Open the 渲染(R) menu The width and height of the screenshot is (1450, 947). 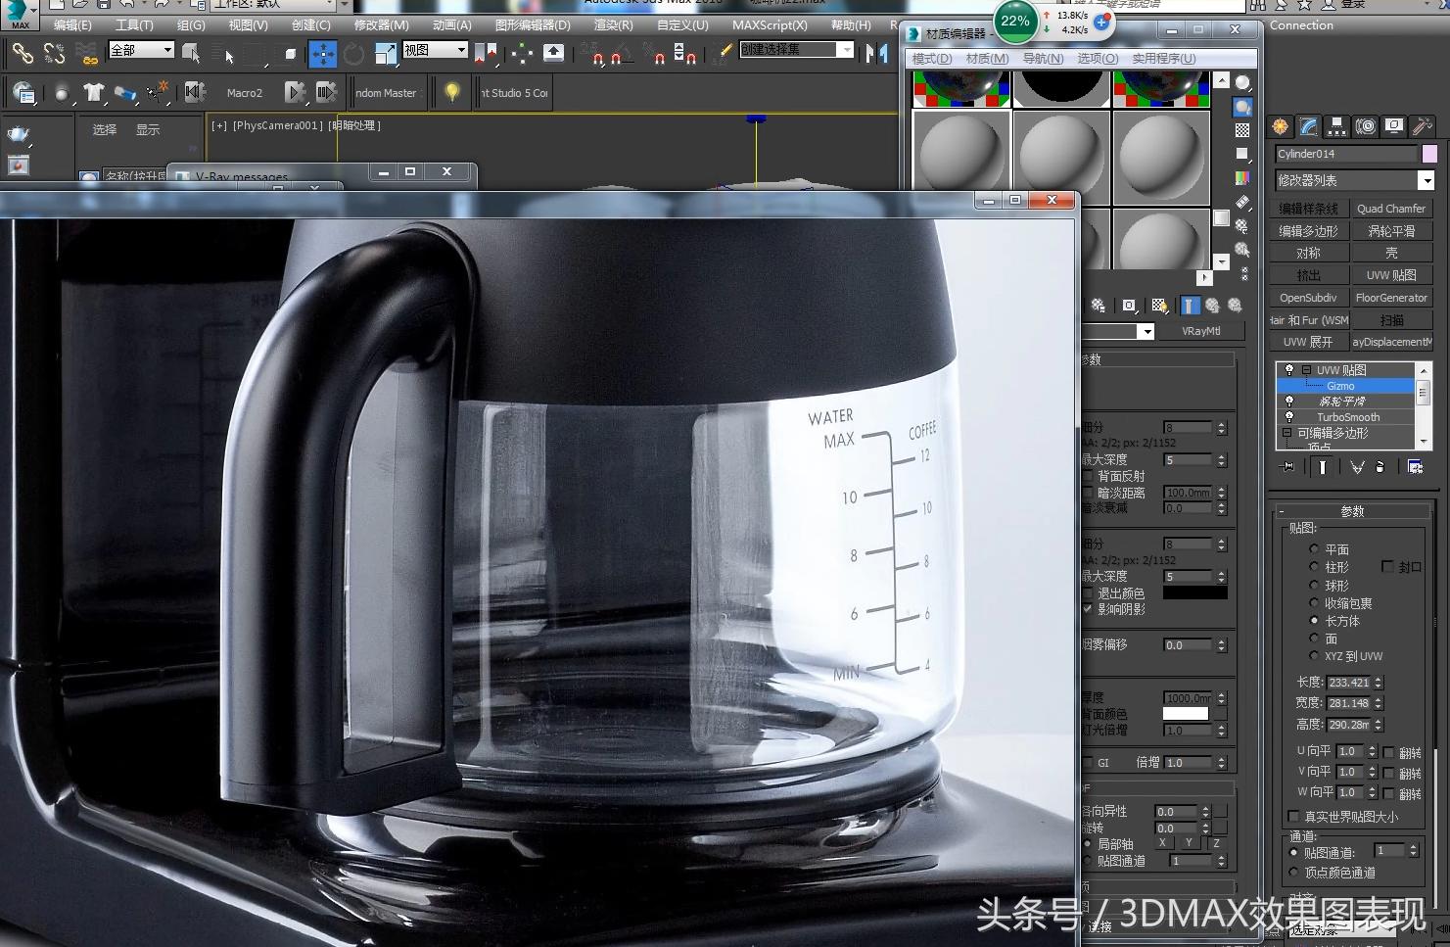coord(613,24)
